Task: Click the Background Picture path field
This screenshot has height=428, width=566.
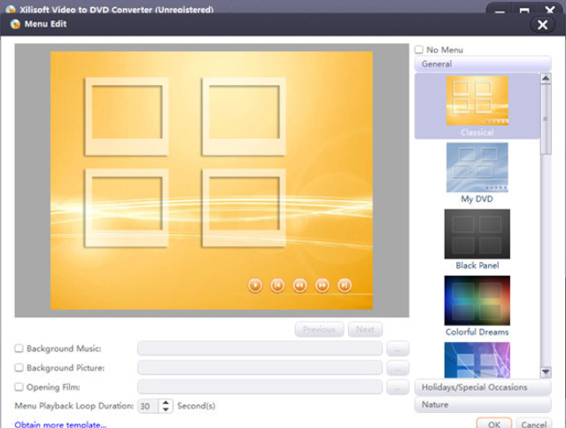Action: click(x=260, y=368)
